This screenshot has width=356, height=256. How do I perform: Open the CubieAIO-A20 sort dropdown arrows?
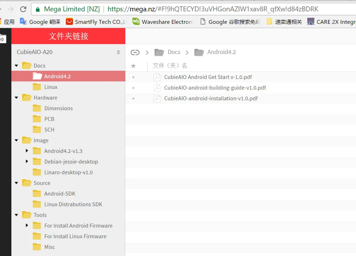(118, 52)
